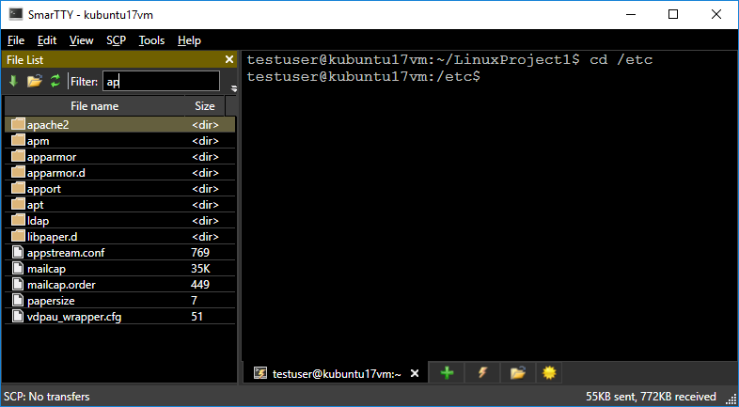The image size is (739, 407).
Task: Click the green download arrow in File List toolbar
Action: [x=13, y=82]
